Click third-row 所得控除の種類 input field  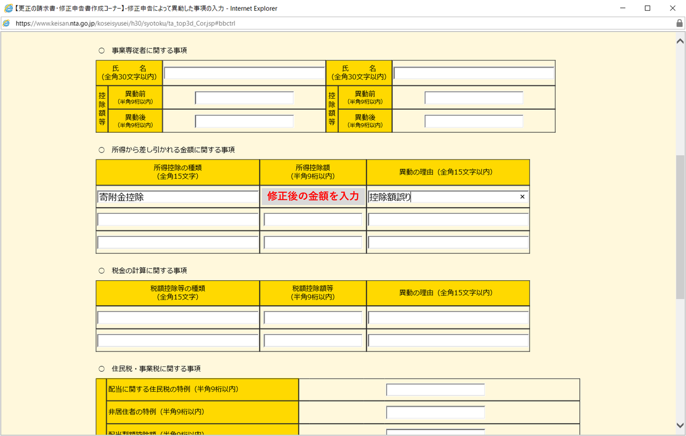point(178,243)
